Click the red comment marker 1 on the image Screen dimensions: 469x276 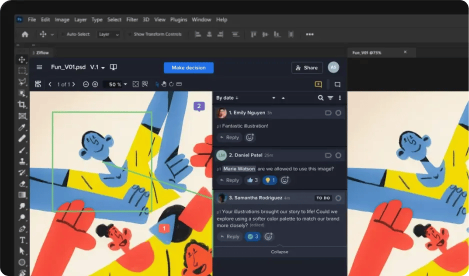[165, 228]
